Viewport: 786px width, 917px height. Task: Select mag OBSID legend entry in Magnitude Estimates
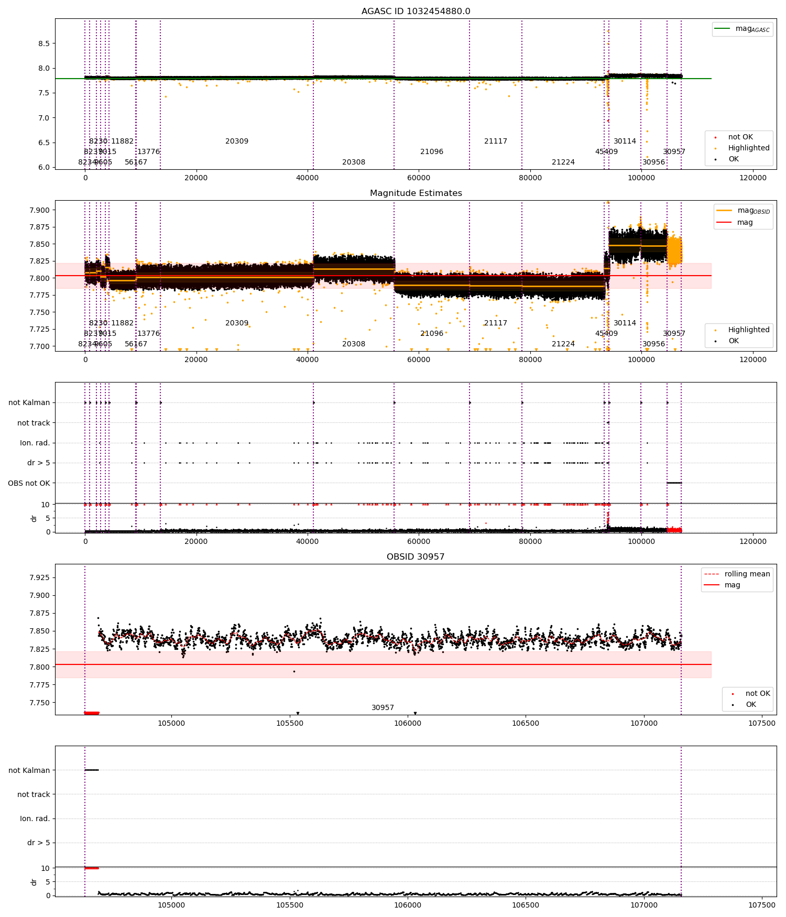point(744,211)
